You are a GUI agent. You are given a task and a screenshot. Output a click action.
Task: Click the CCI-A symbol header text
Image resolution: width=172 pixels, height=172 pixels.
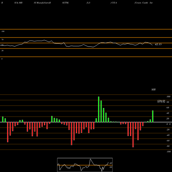[x=114, y=3]
